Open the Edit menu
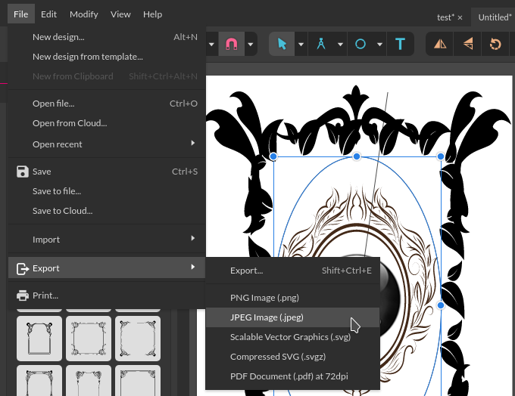This screenshot has height=396, width=515. [48, 14]
